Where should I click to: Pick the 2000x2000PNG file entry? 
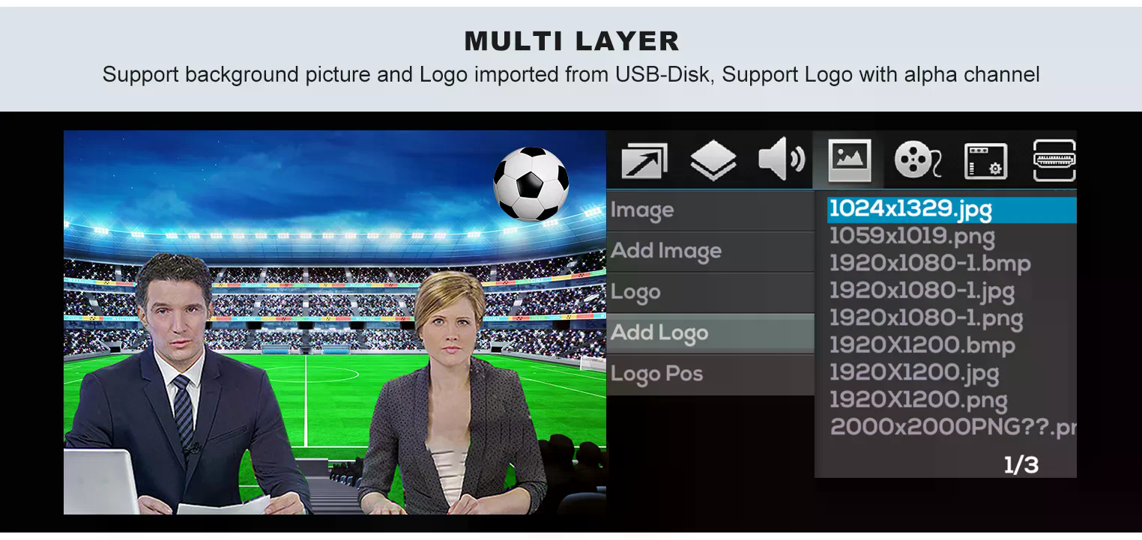point(952,427)
